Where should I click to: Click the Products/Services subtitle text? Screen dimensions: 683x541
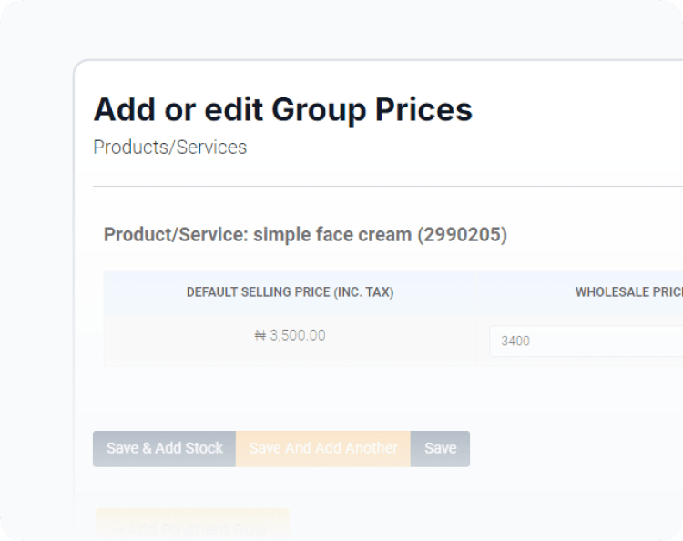pos(169,147)
